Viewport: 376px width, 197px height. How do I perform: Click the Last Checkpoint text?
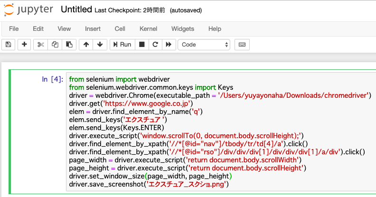click(130, 10)
